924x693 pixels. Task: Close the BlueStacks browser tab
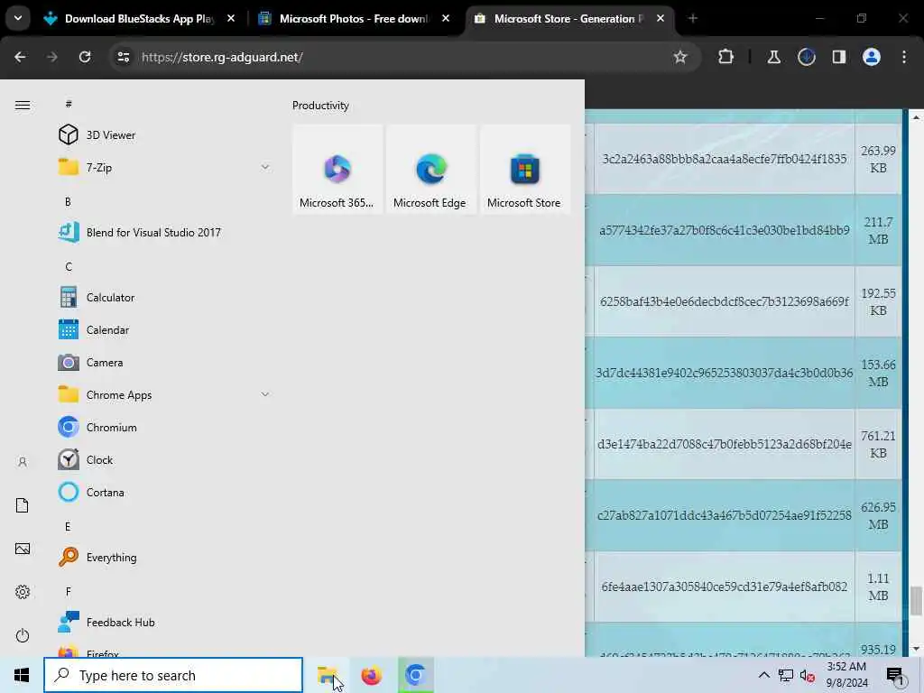coord(231,19)
